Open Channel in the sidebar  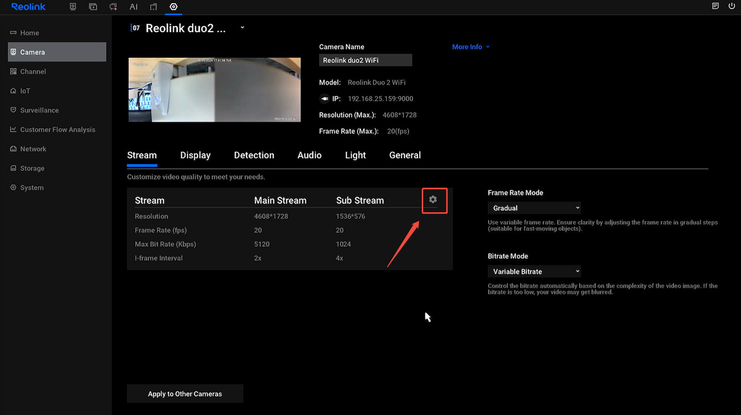pos(57,71)
